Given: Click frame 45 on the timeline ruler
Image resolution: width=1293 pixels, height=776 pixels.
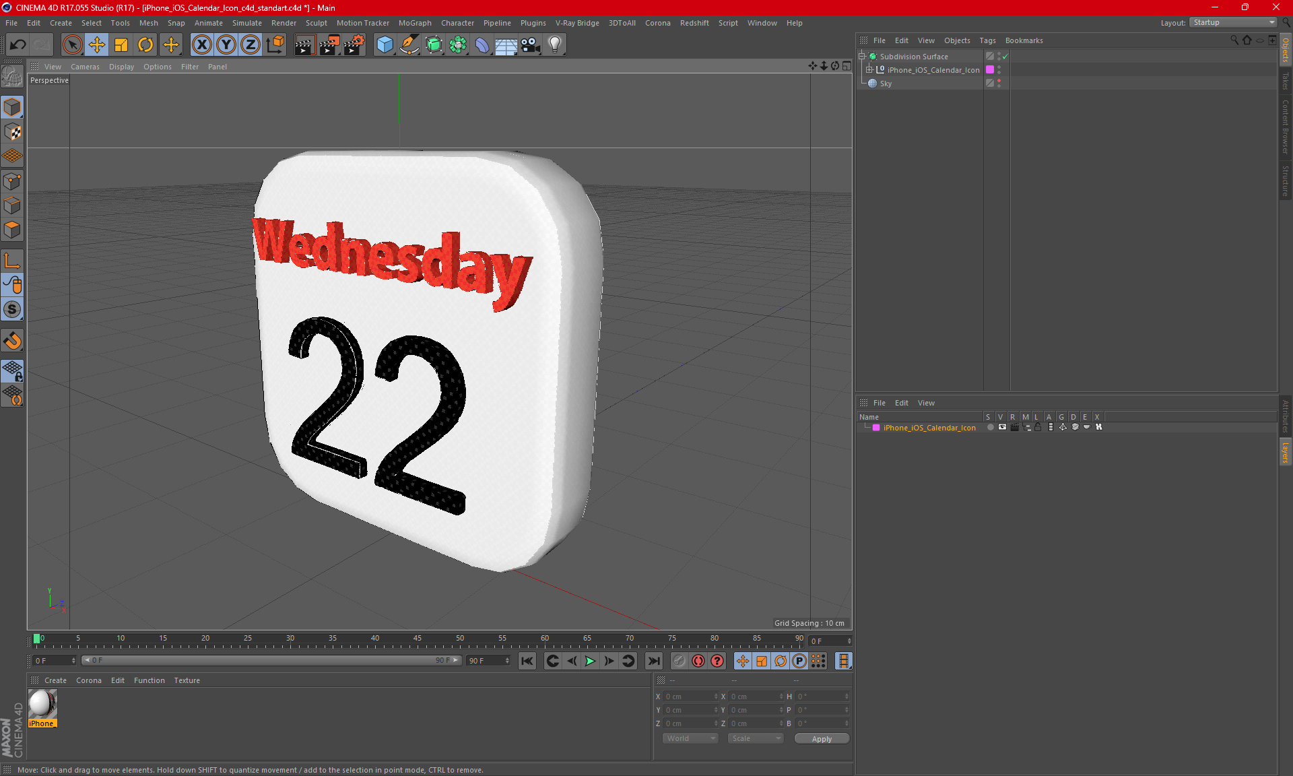Looking at the screenshot, I should [418, 639].
